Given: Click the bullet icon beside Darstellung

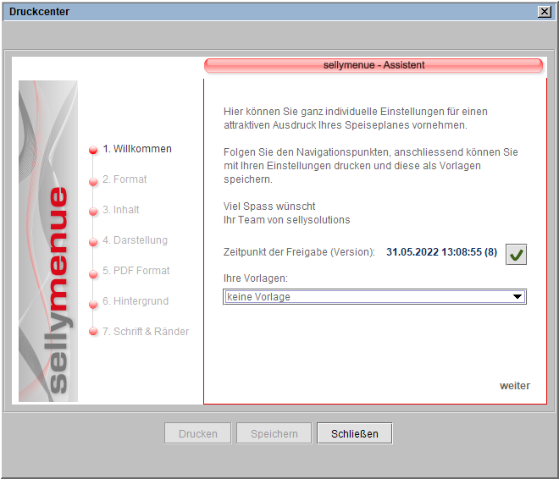Looking at the screenshot, I should [93, 241].
